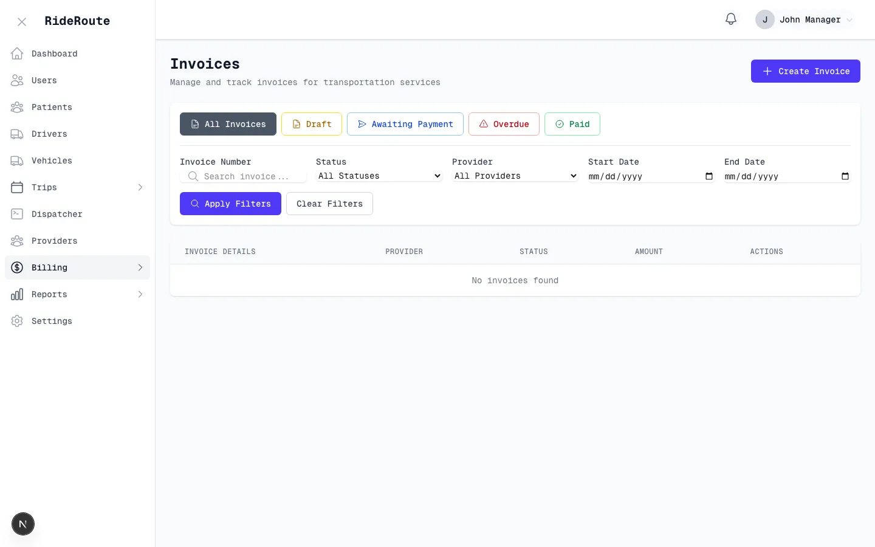The width and height of the screenshot is (875, 547).
Task: Click the paper-plane icon on Awaiting Payment
Action: click(362, 124)
